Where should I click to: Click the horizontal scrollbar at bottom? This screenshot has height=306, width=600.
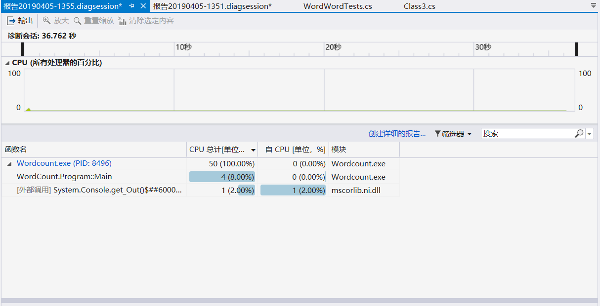pos(300,300)
